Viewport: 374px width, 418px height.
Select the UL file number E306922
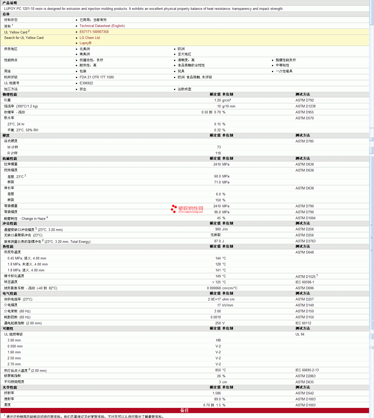click(x=86, y=83)
